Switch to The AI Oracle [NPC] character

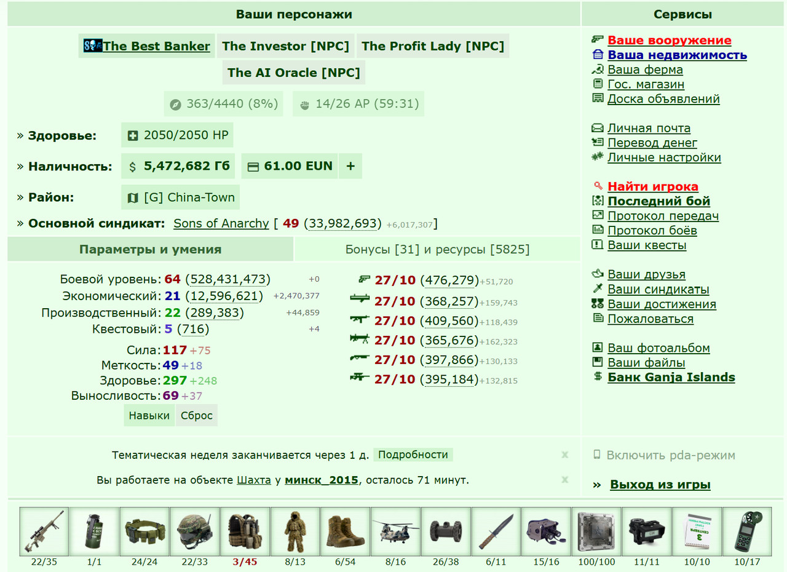pyautogui.click(x=294, y=73)
